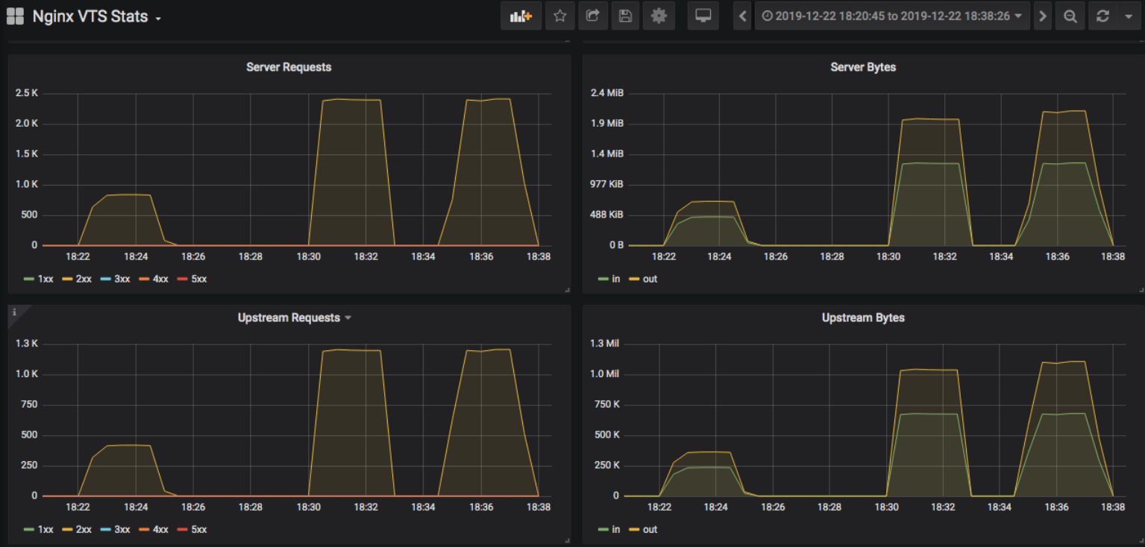
Task: Toggle 5xx series in Upstream Requests legend
Action: [192, 529]
